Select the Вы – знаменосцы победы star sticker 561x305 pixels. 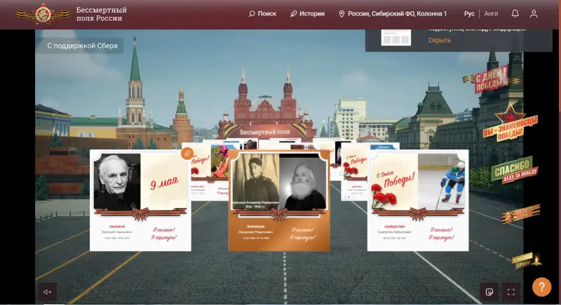click(510, 123)
